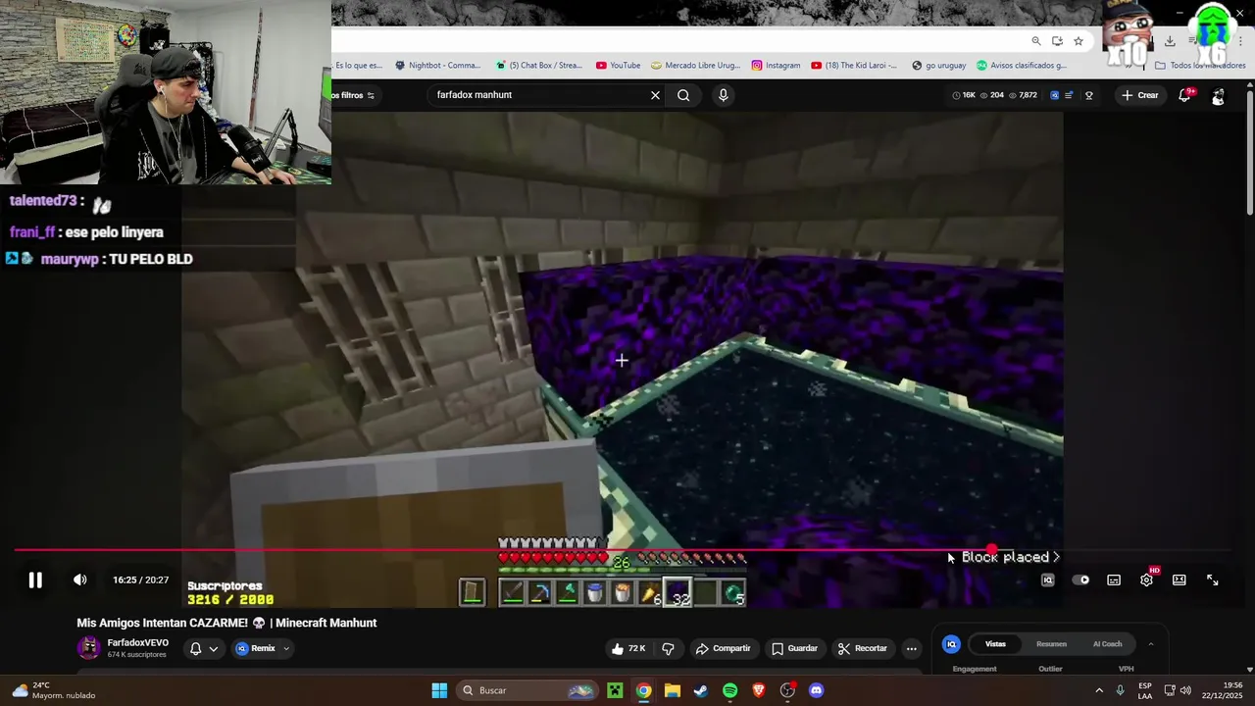
Task: Open Spotify from the taskbar
Action: click(729, 690)
